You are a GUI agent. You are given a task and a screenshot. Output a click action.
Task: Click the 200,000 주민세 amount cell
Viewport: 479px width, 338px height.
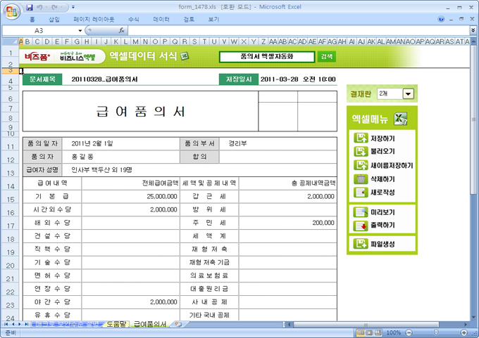tap(288, 223)
